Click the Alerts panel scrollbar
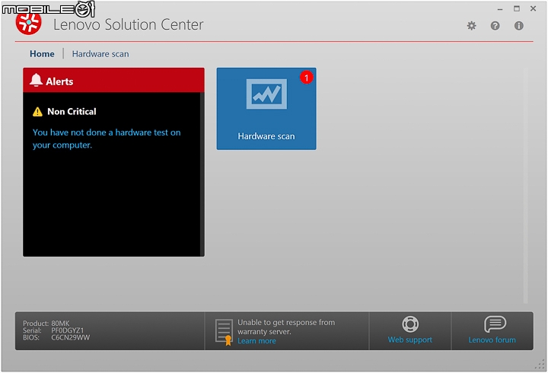 tap(202, 174)
